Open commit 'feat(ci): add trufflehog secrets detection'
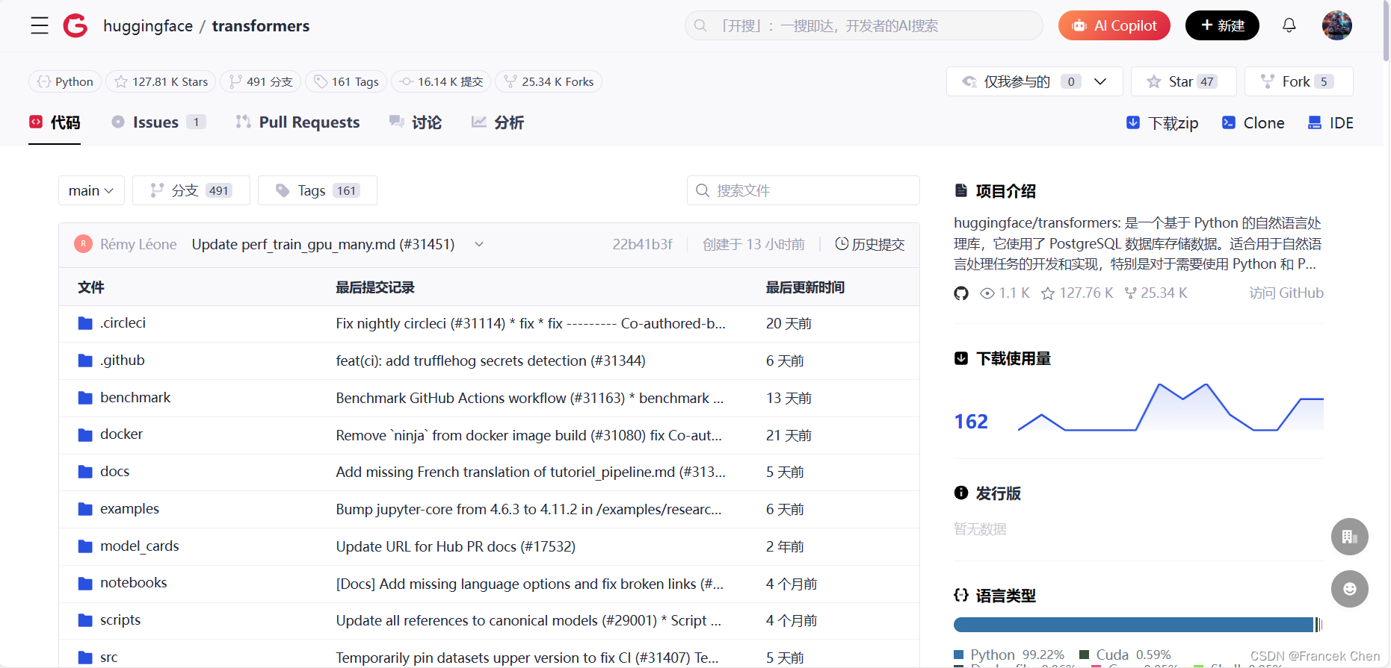This screenshot has width=1391, height=668. tap(490, 360)
